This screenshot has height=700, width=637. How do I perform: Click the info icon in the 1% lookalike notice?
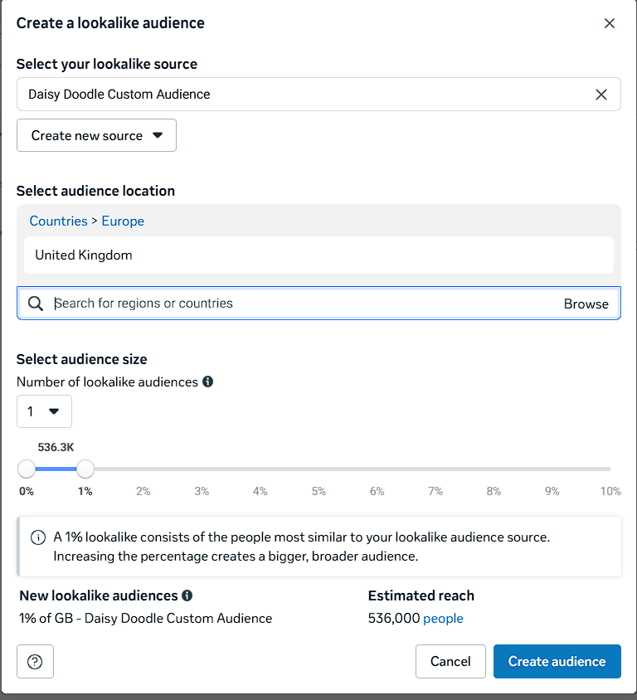click(x=38, y=537)
